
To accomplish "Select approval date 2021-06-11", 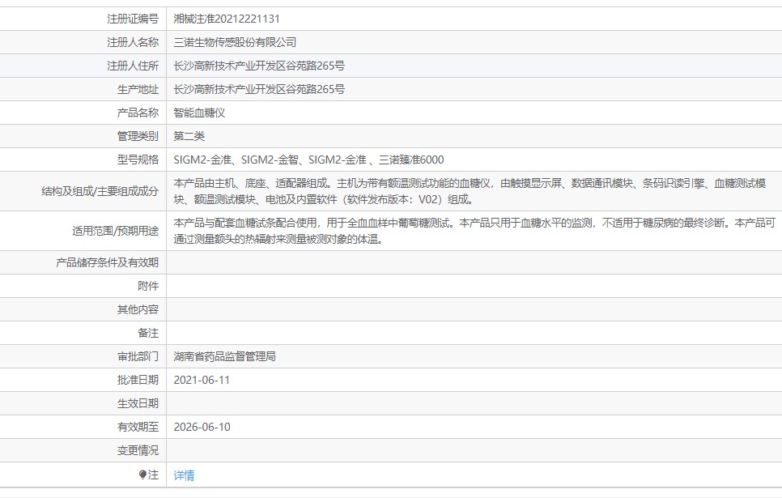I will coord(202,380).
